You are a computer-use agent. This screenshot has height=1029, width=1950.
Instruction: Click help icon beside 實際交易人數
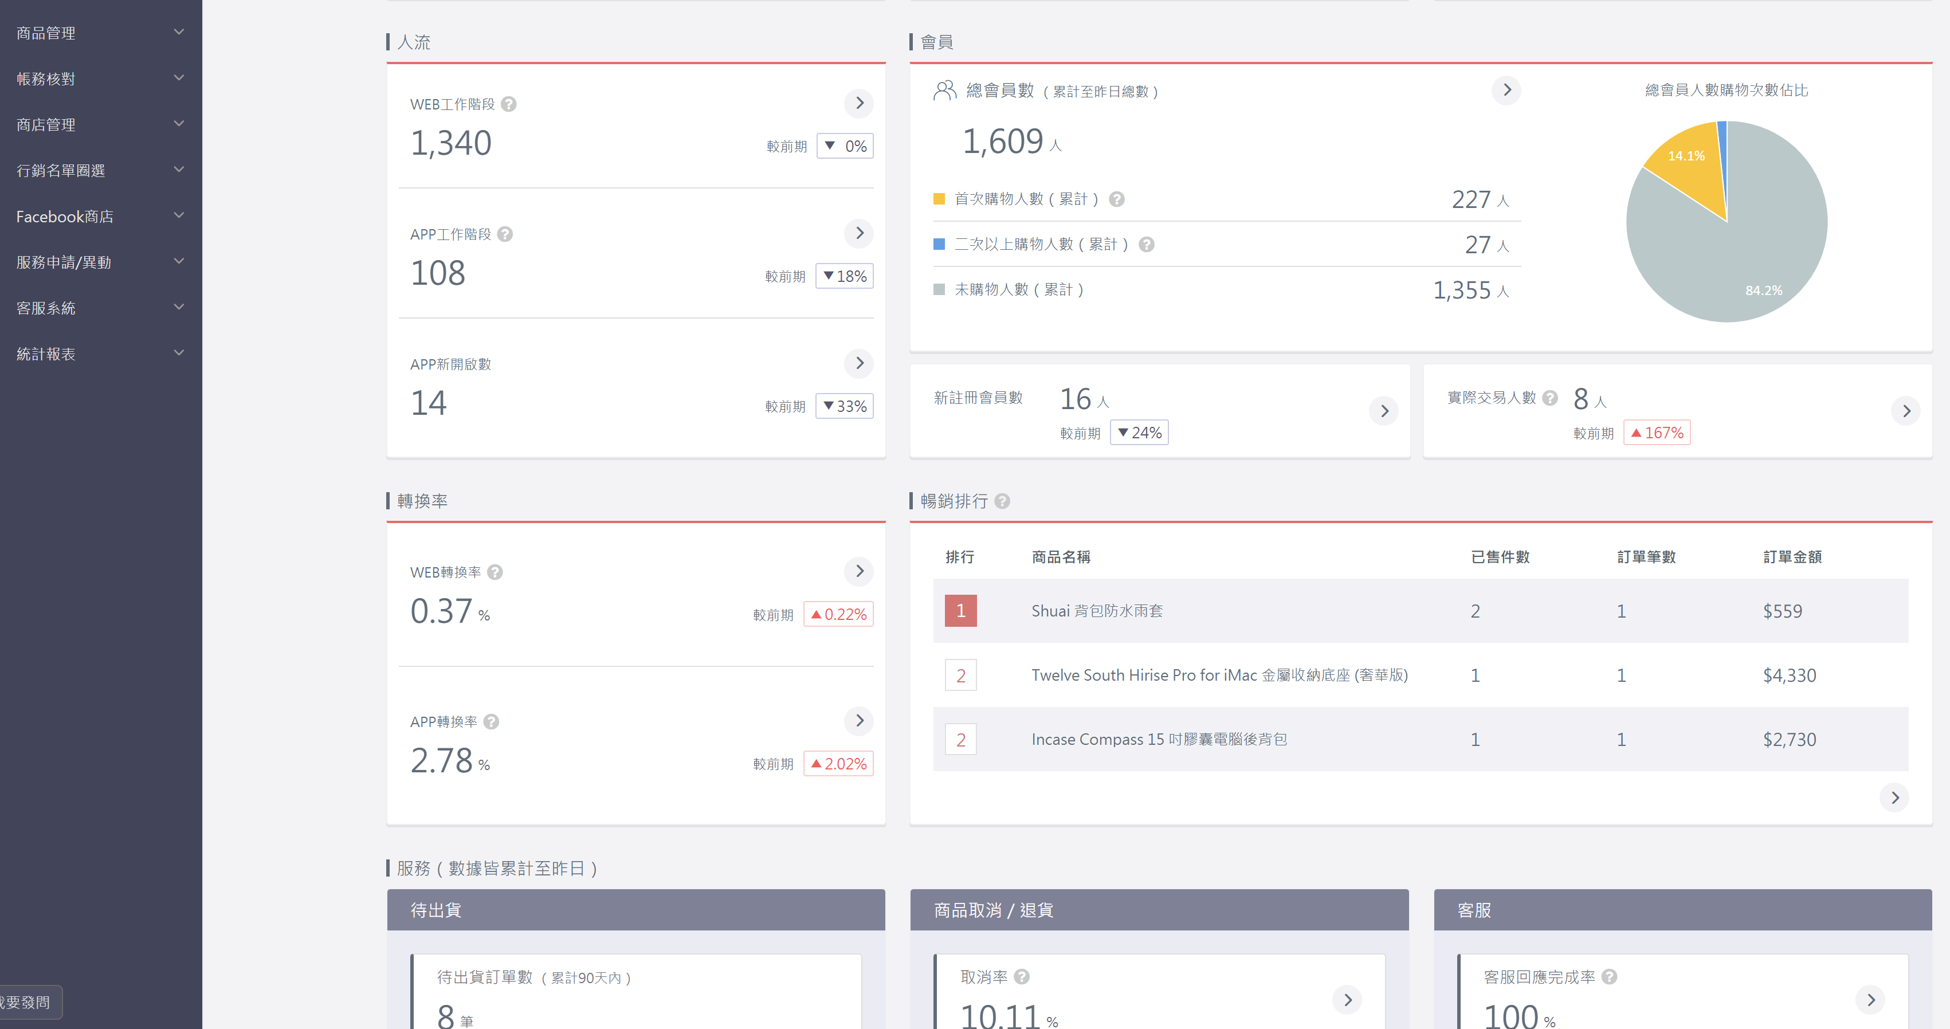(x=1549, y=398)
